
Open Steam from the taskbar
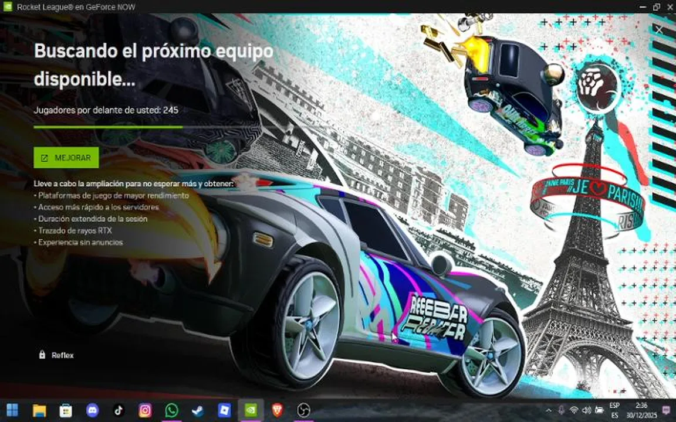coord(198,410)
